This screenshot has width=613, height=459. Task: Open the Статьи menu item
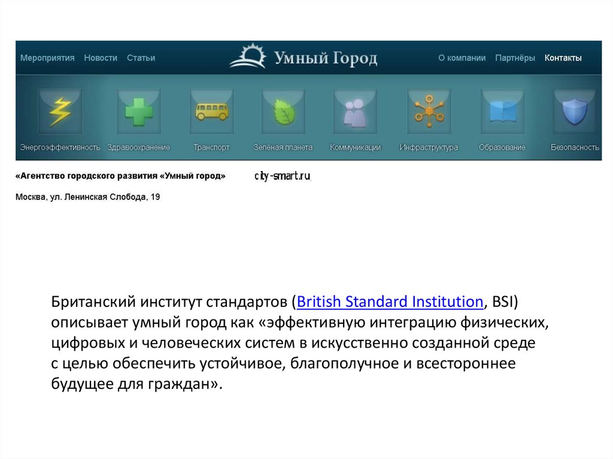coord(141,58)
